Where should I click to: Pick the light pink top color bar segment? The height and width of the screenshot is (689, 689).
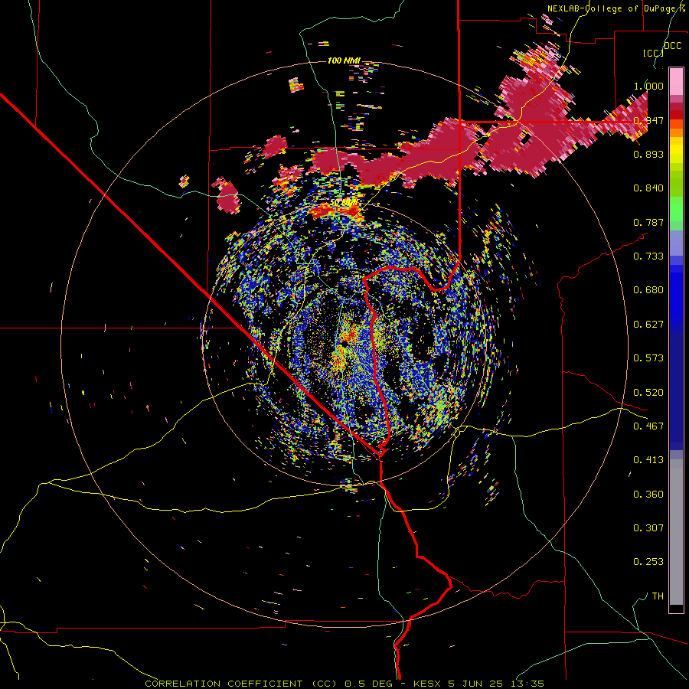676,81
